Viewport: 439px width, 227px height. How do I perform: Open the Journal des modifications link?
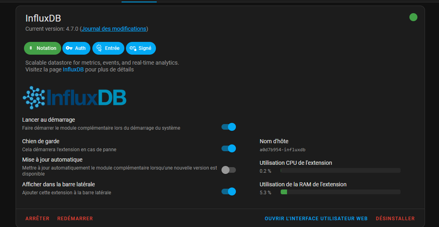(114, 29)
